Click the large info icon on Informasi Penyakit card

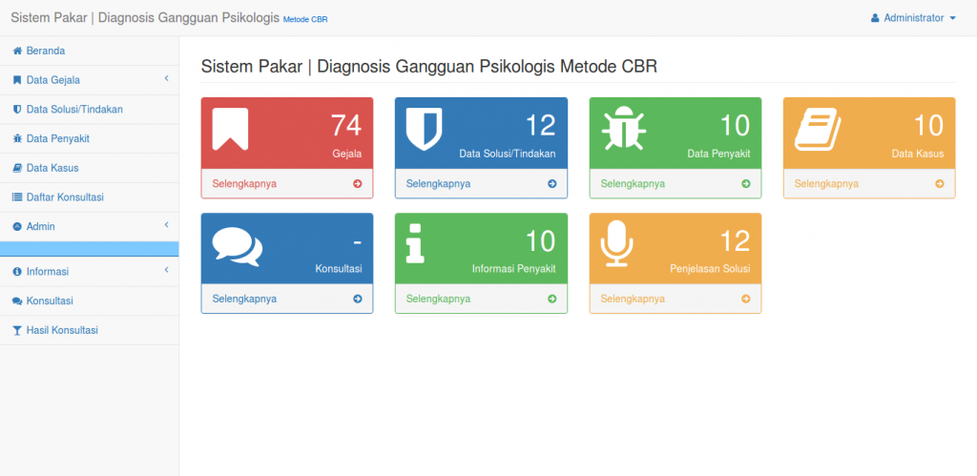415,244
